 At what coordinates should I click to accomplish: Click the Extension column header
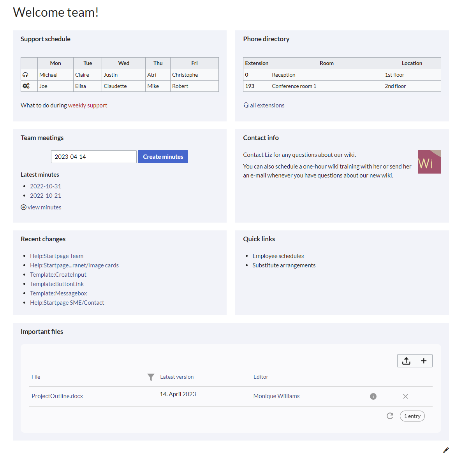pyautogui.click(x=257, y=63)
